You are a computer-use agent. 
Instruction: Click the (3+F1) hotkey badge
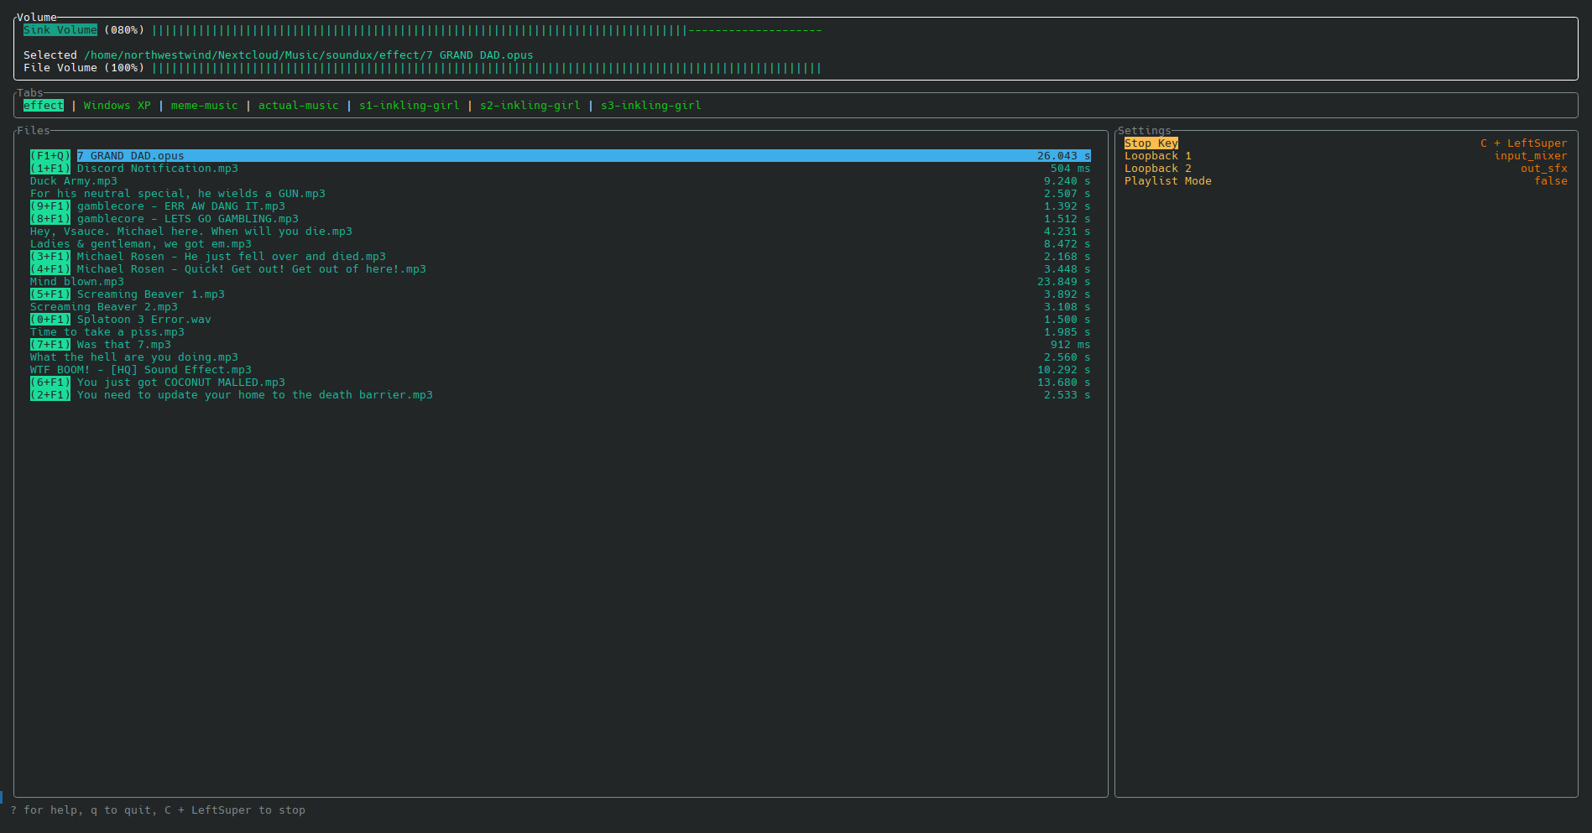click(50, 257)
